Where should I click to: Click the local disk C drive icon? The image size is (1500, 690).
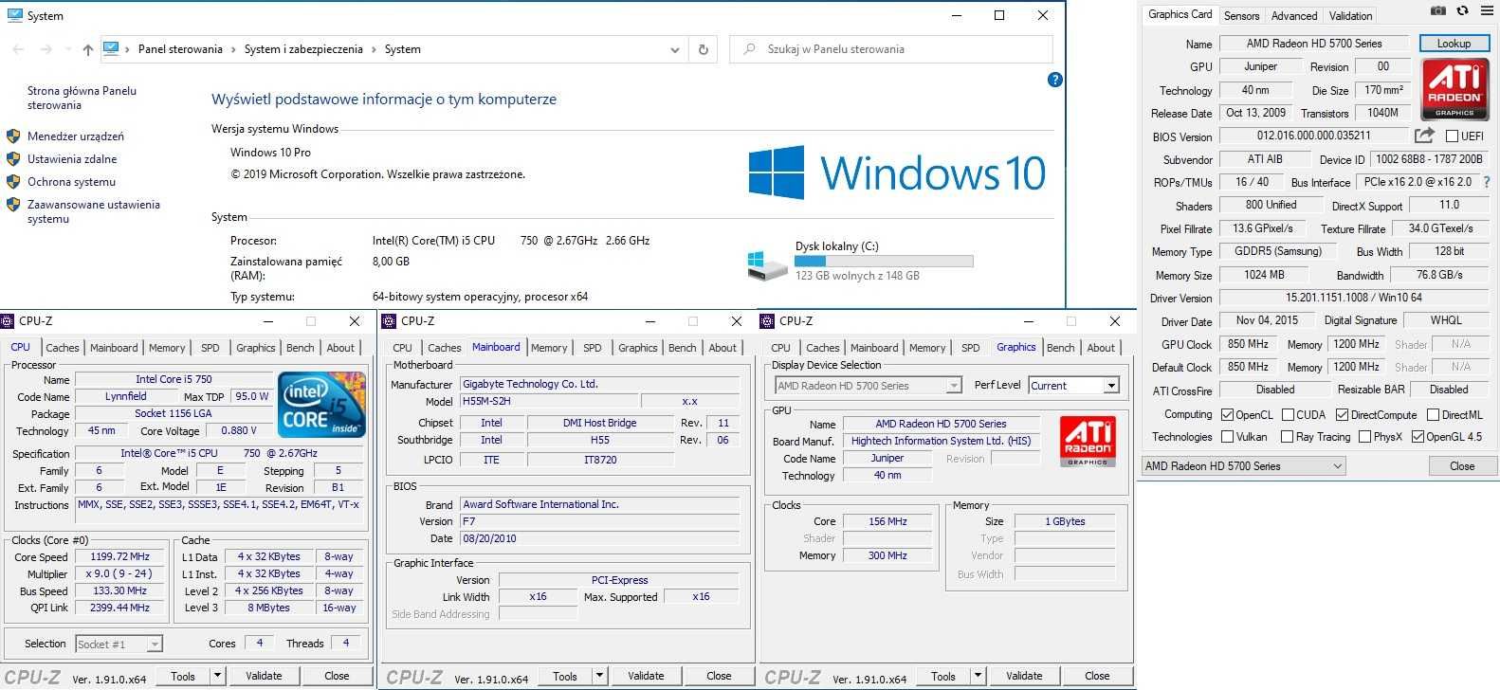(766, 266)
